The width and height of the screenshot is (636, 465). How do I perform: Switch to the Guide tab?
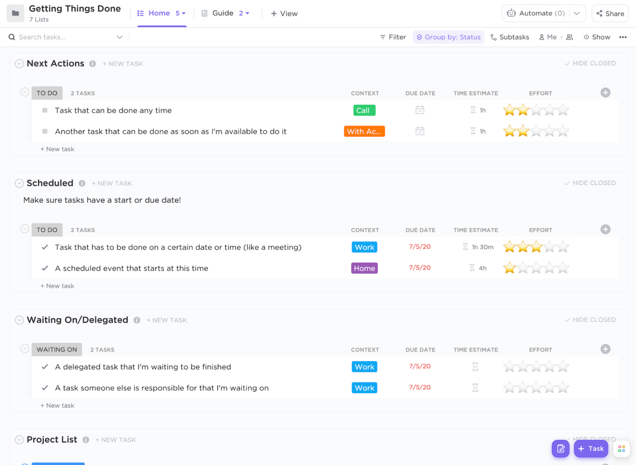(x=223, y=13)
